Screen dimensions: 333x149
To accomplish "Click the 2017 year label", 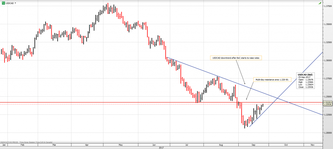I will [161, 148].
